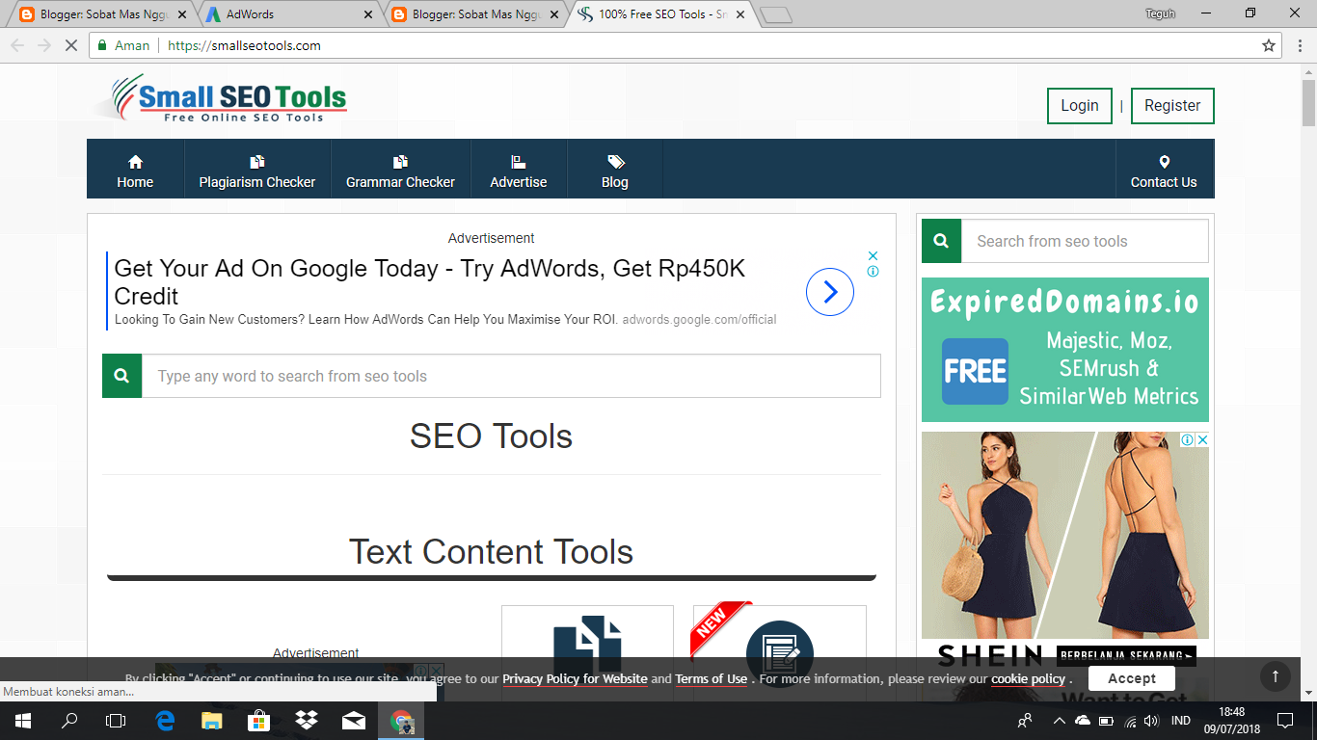The height and width of the screenshot is (740, 1317).
Task: Click the OneDrive cloud tray icon
Action: tap(1083, 721)
